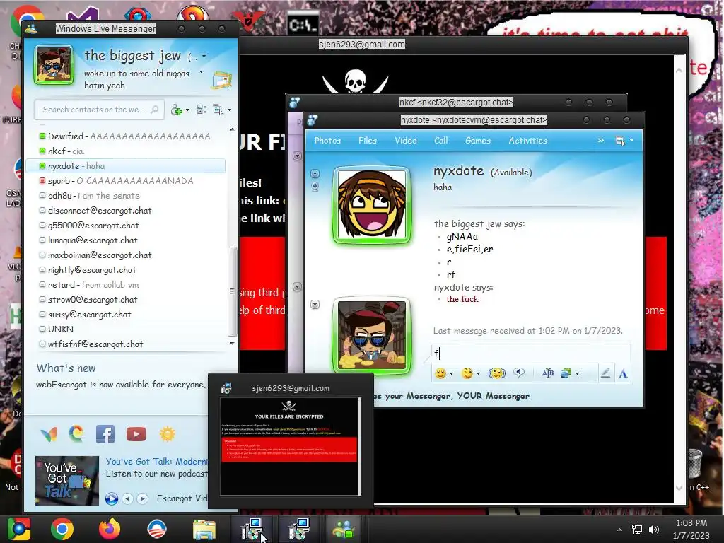Start a Video call tab
This screenshot has width=724, height=543.
pos(405,141)
